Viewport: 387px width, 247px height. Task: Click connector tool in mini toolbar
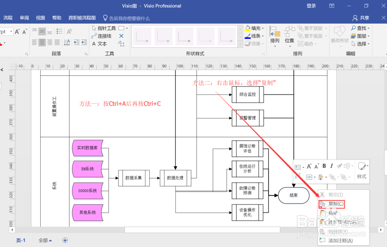point(298,176)
